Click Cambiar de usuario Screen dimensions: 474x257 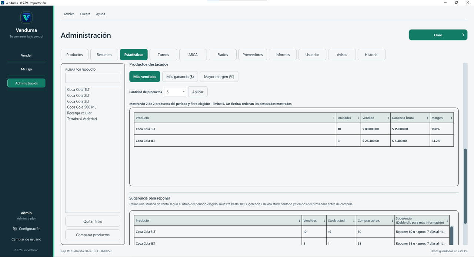point(26,239)
